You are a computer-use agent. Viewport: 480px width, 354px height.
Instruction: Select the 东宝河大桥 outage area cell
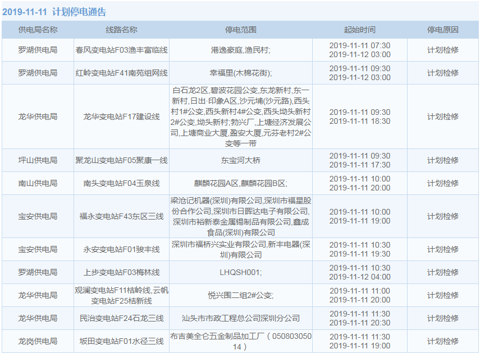tap(240, 160)
